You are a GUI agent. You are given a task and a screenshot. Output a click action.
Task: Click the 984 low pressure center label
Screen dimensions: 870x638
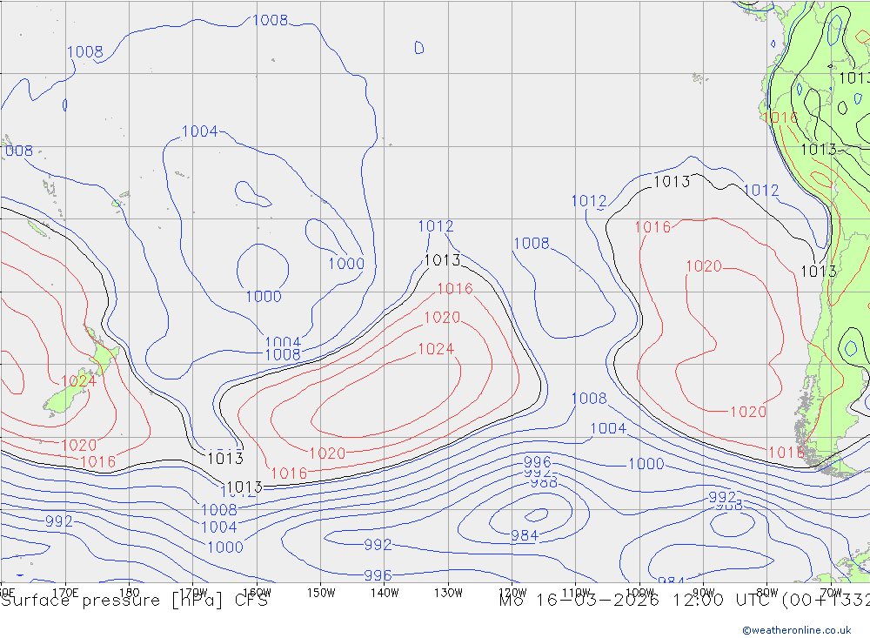point(525,535)
